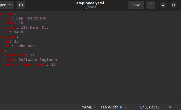Click on 123 Main St. value

pyautogui.click(x=35, y=27)
